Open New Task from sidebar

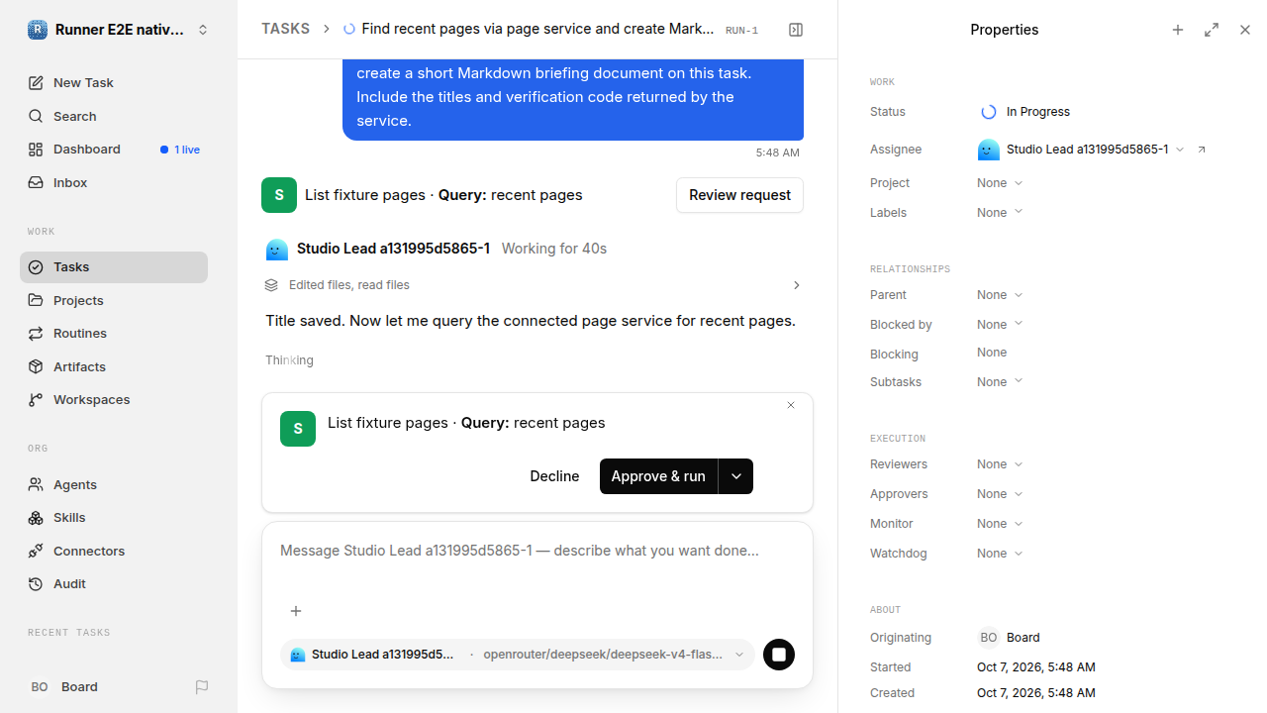click(114, 83)
